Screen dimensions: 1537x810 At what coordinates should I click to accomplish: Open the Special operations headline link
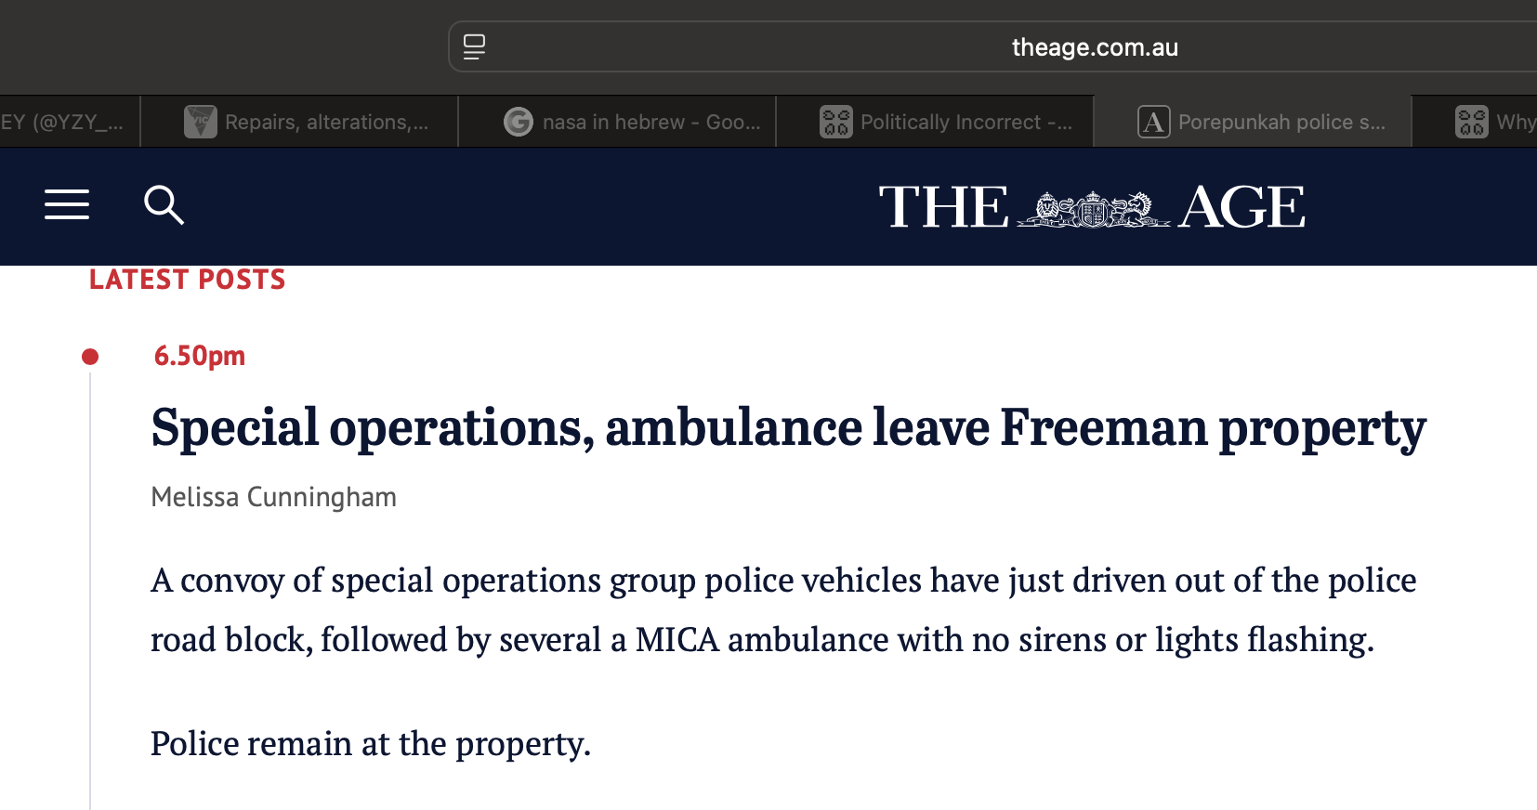(x=788, y=428)
